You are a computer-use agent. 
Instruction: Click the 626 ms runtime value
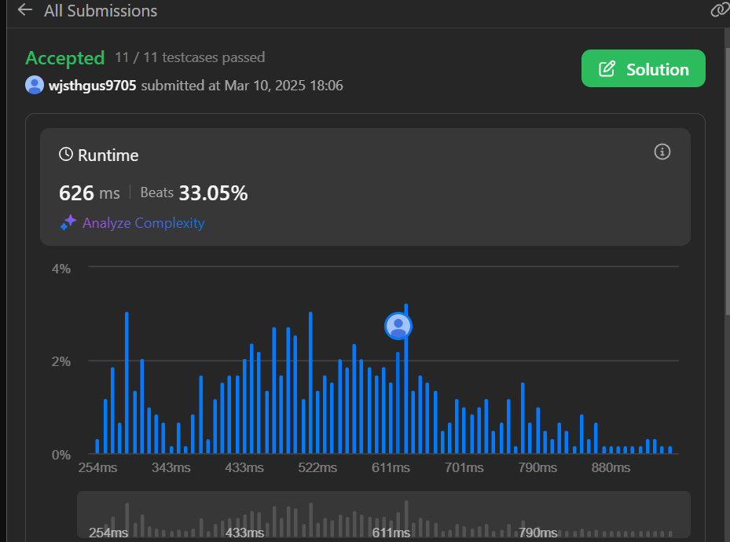tap(90, 192)
